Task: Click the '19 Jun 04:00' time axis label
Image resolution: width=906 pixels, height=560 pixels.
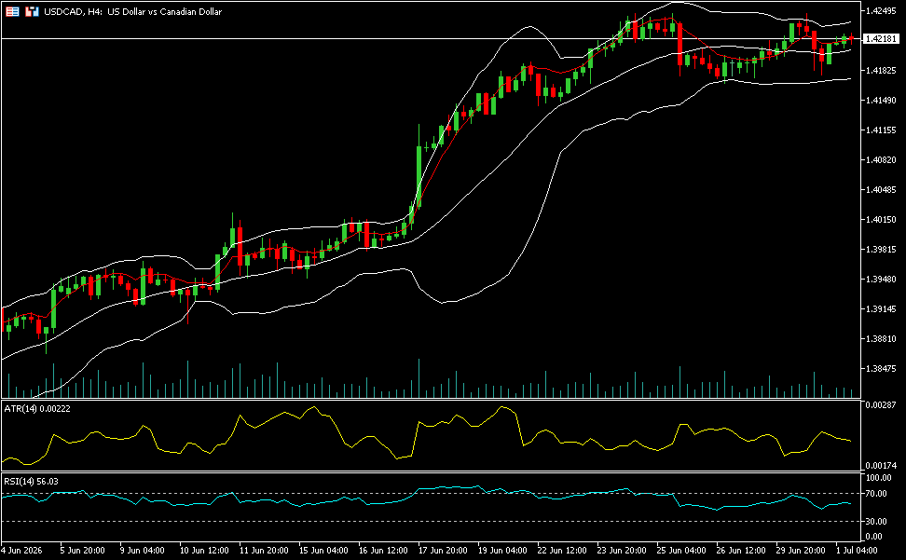Action: coord(502,550)
